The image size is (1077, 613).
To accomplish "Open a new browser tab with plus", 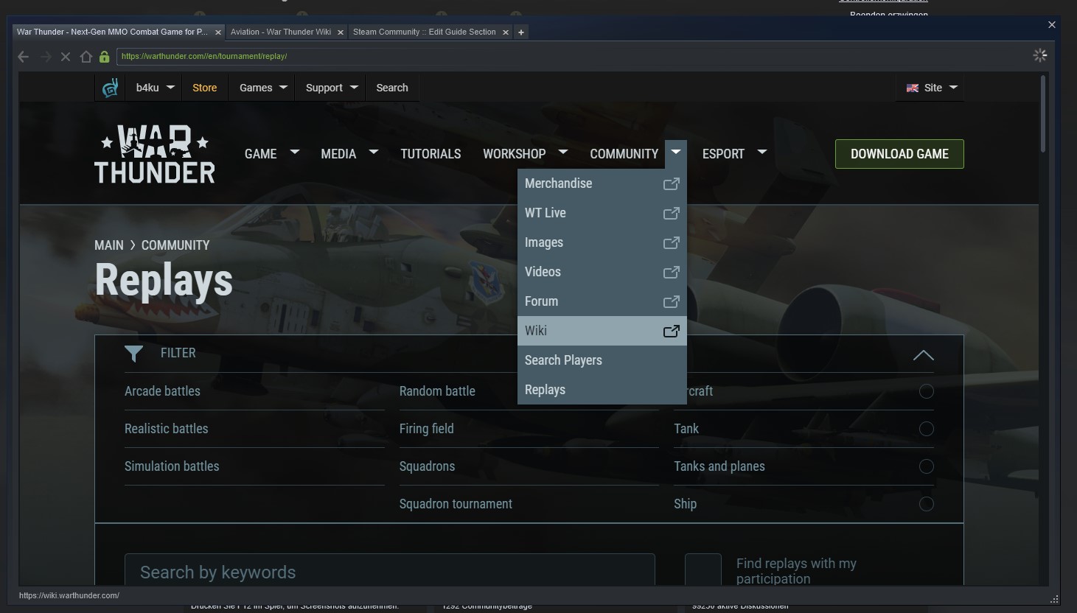I will click(521, 32).
